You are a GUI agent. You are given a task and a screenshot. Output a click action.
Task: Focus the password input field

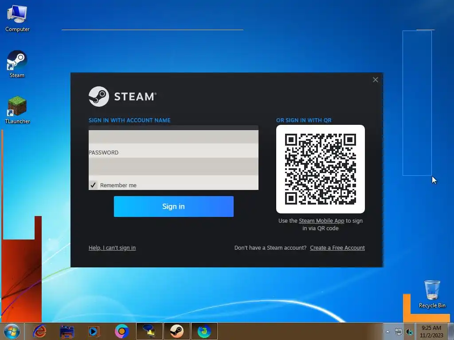[173, 166]
